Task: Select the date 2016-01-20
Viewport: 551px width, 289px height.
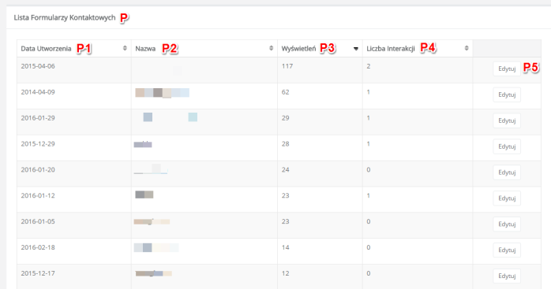Action: 38,170
